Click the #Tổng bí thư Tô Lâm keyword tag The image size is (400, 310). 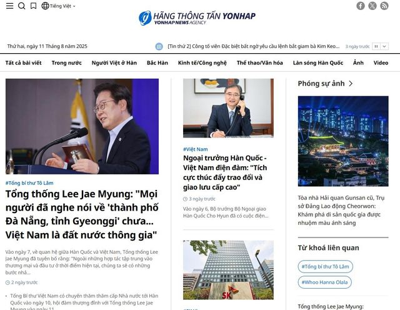(x=324, y=266)
